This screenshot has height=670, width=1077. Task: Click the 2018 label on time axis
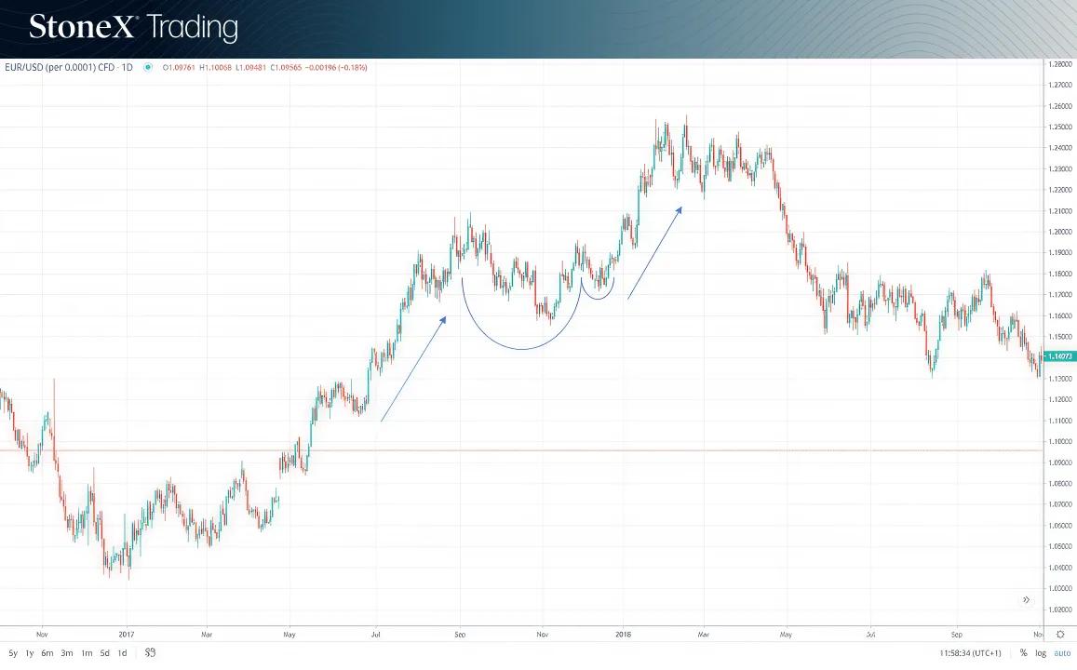tap(623, 635)
